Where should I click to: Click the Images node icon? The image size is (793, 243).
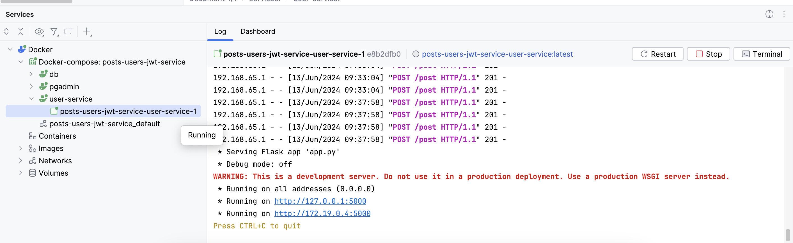pos(32,148)
